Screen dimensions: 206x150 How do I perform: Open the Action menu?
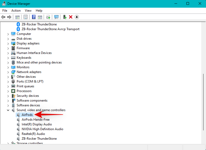coord(16,11)
